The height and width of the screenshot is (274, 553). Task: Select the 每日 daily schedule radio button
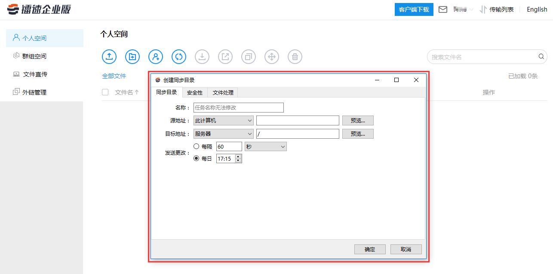197,158
